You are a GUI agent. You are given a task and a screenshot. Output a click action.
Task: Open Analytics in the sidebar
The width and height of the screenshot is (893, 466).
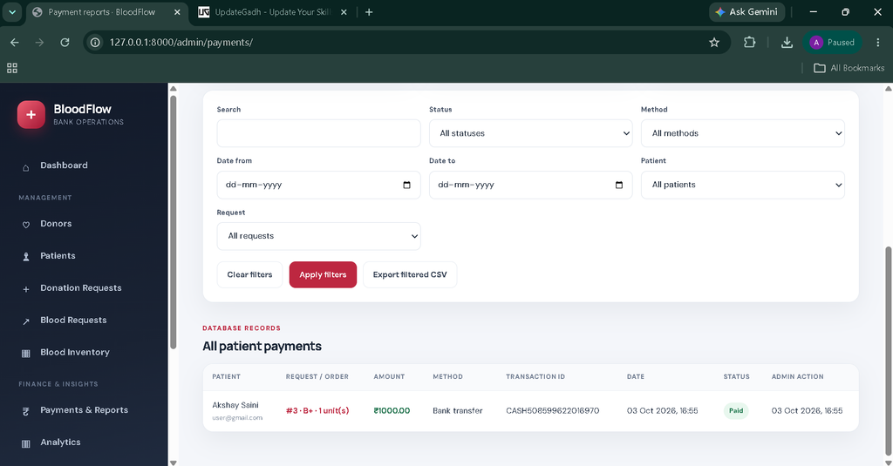click(x=60, y=442)
